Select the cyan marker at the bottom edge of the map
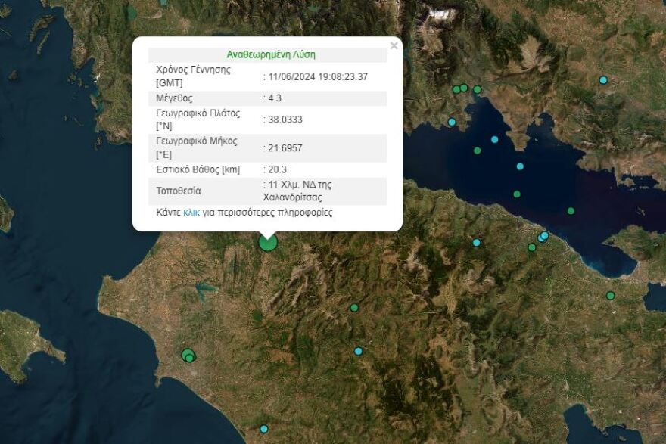This screenshot has width=666, height=444. [x=263, y=429]
